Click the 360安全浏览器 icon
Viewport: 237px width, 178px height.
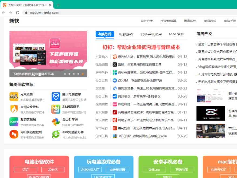[x=56, y=134]
